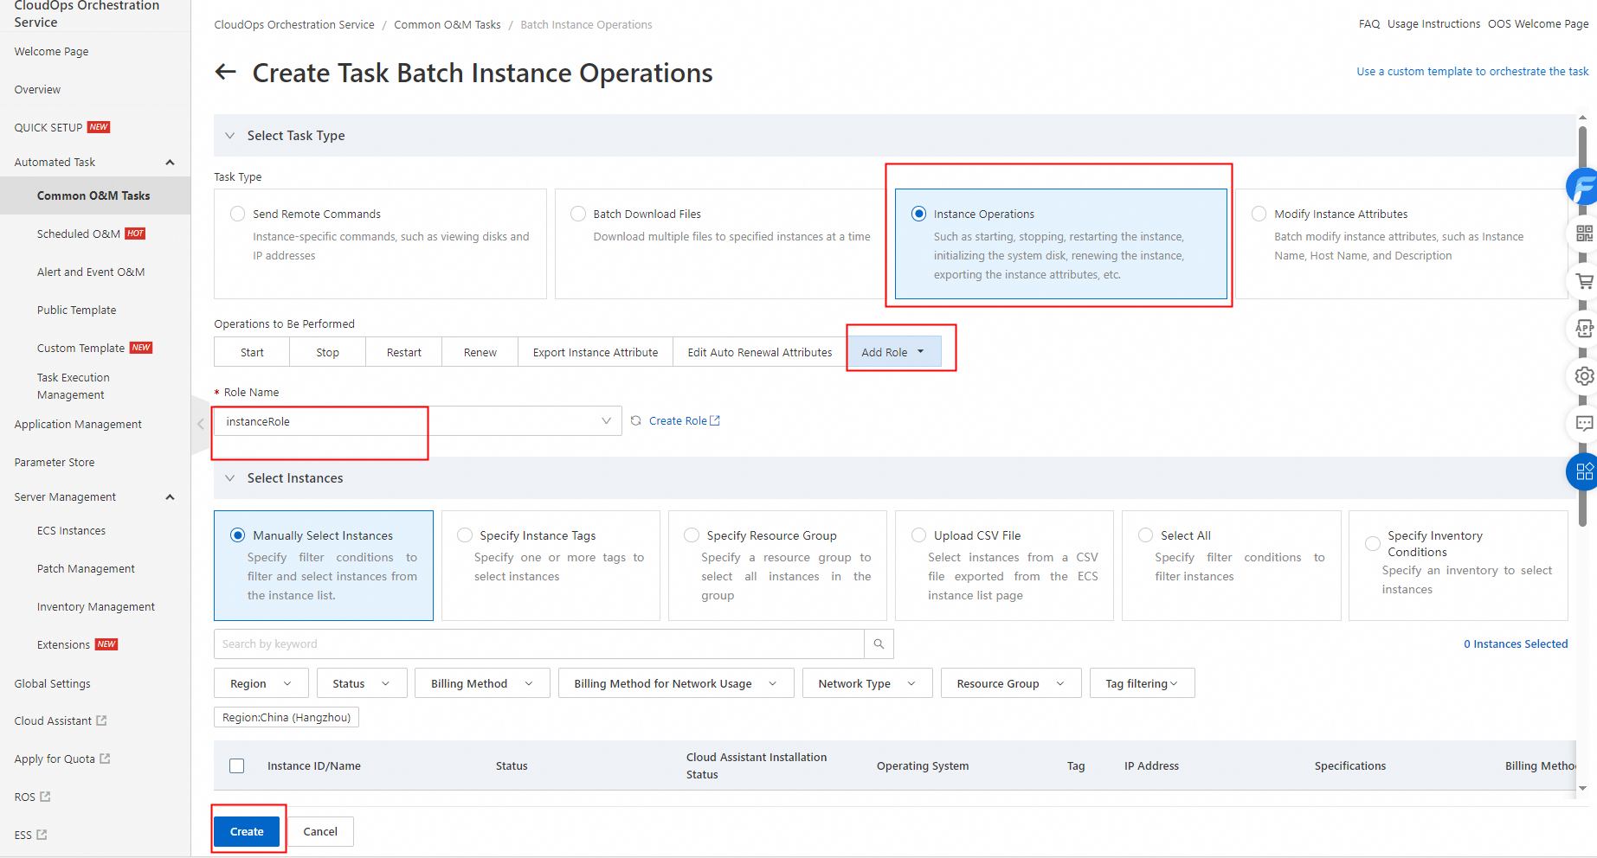The image size is (1597, 858).
Task: Click the Create button
Action: click(247, 831)
